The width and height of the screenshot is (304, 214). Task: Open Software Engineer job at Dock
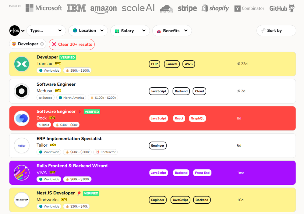[x=56, y=111]
